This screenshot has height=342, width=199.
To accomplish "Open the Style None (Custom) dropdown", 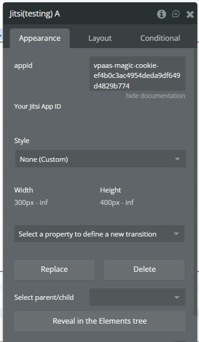I will click(100, 159).
